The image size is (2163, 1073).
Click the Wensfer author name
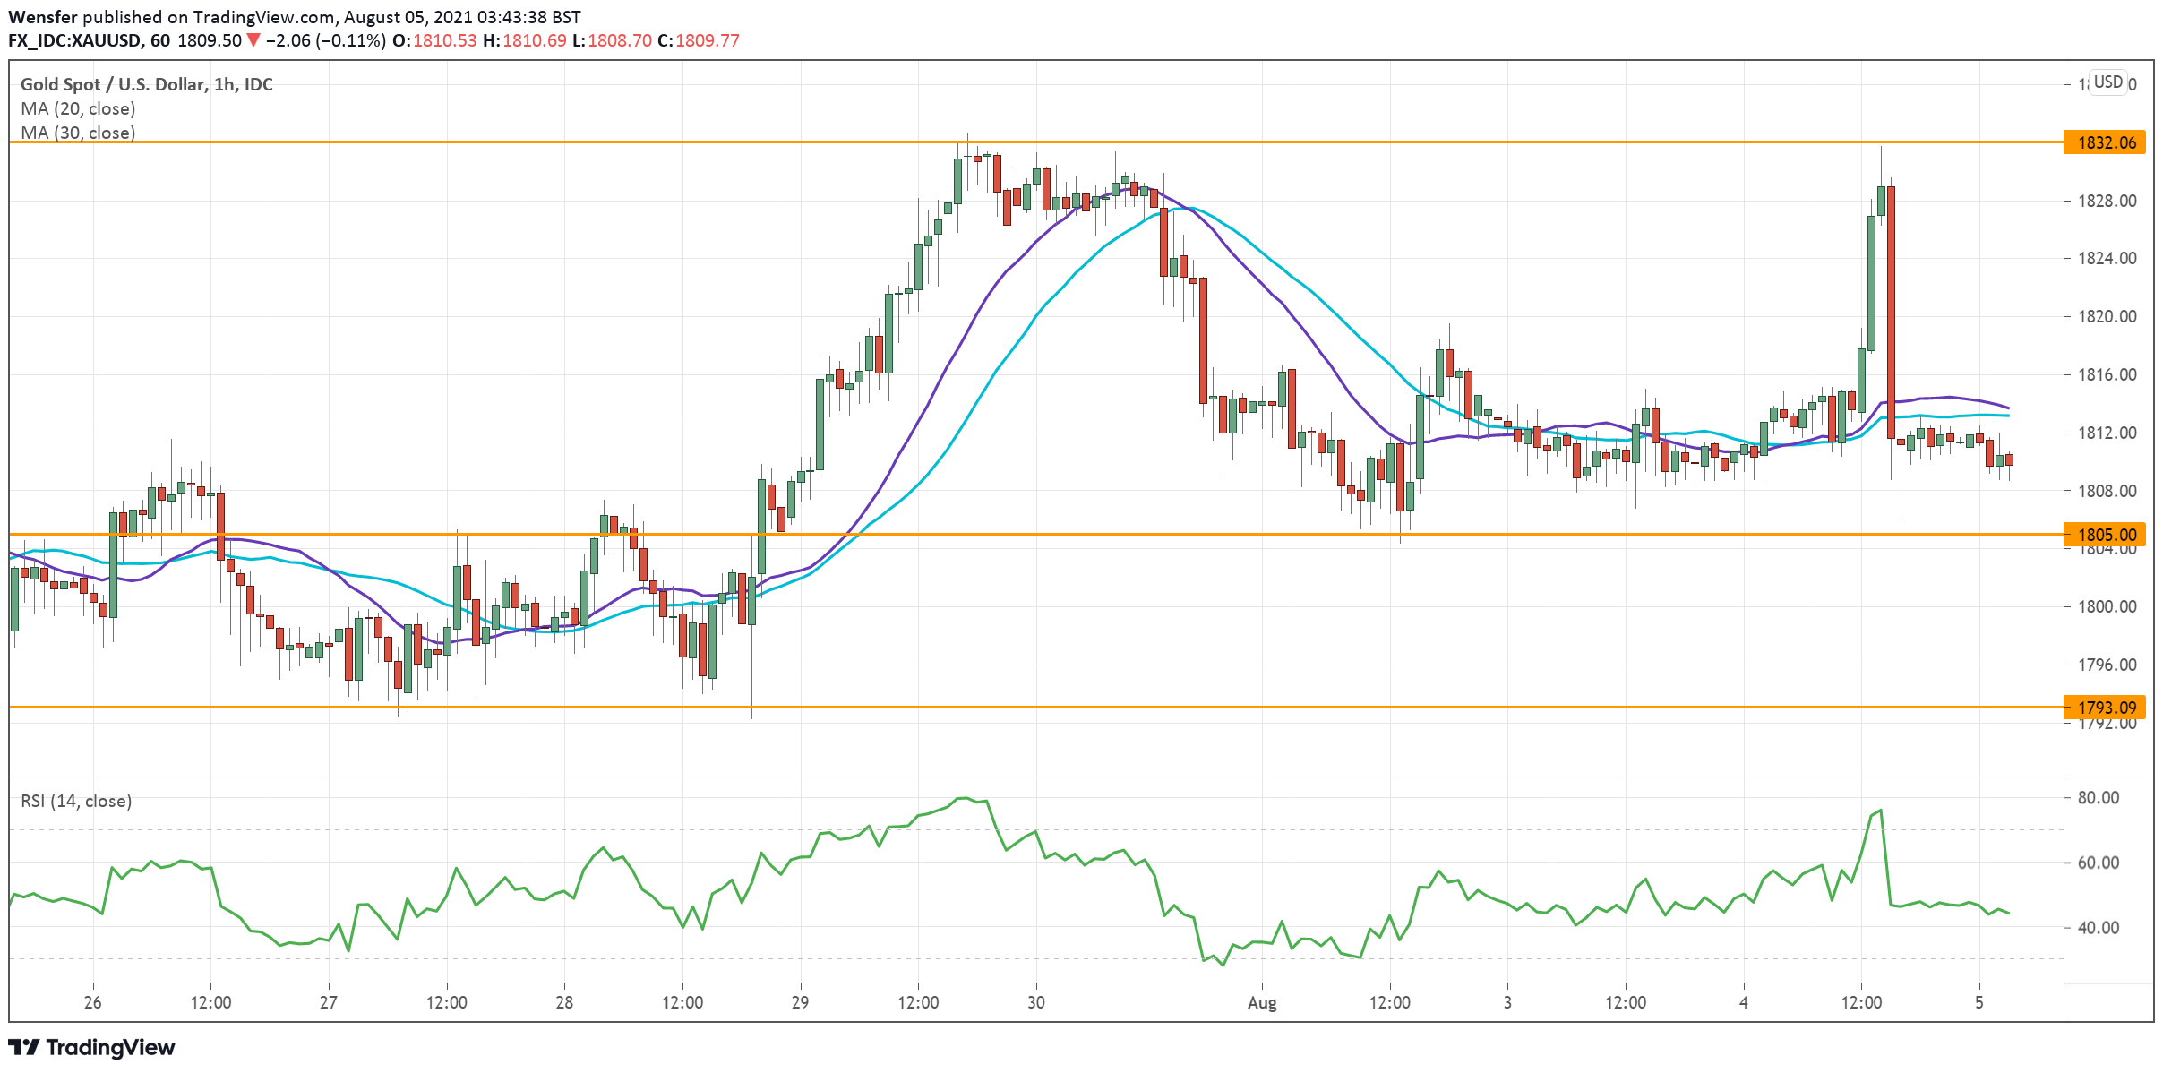click(x=44, y=15)
